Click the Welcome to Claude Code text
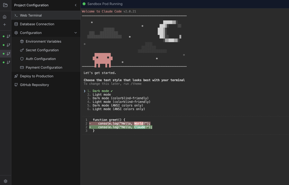This screenshot has height=185, width=289. 102,11
